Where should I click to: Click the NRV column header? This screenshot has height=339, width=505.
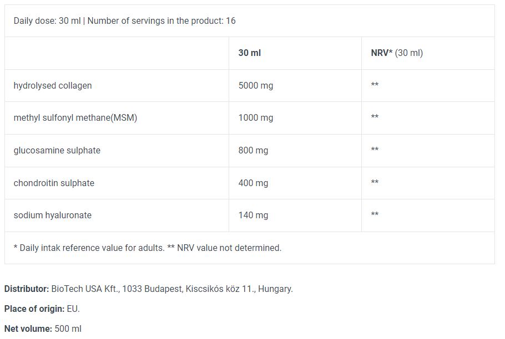pyautogui.click(x=396, y=53)
